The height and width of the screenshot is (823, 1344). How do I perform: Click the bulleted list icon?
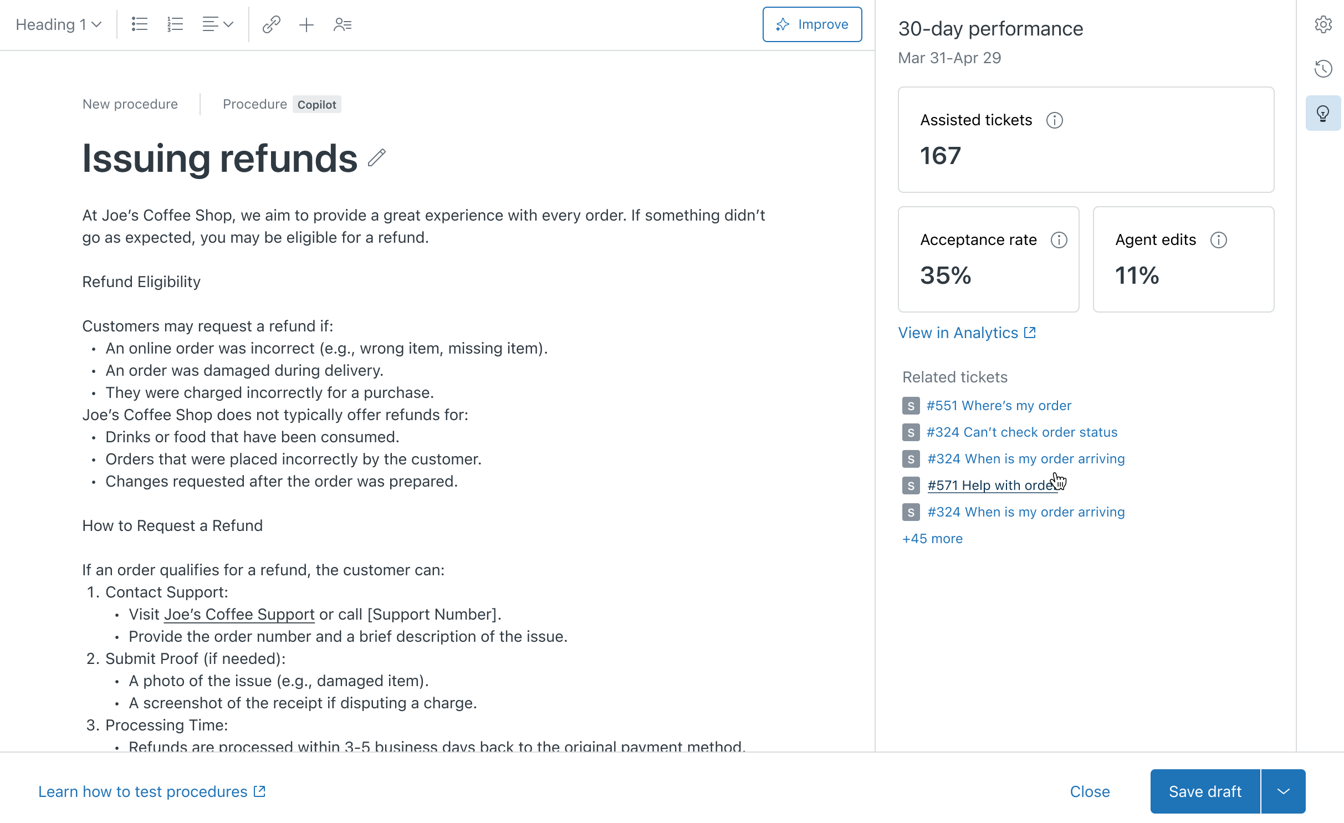pyautogui.click(x=139, y=24)
